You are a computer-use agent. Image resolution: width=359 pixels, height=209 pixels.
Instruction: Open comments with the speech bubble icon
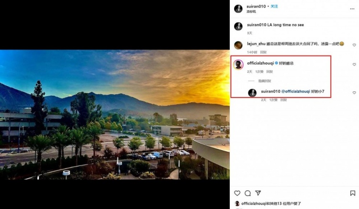[247, 193]
